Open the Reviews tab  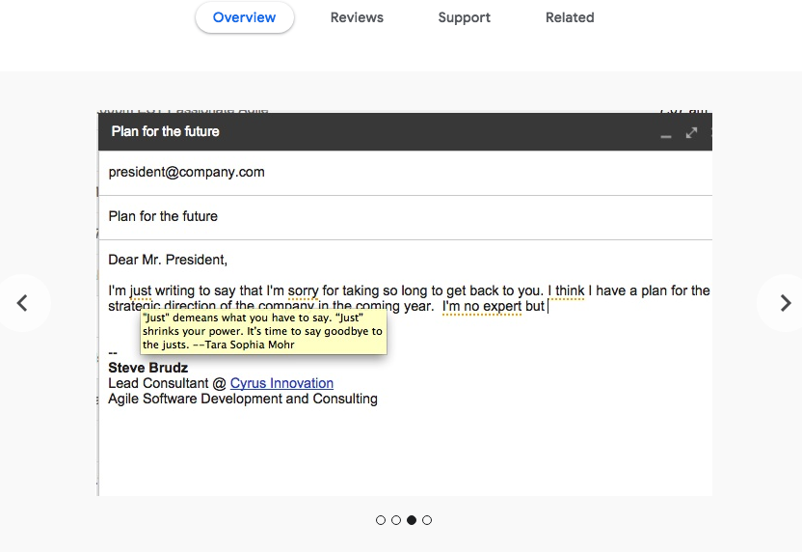[x=357, y=17]
